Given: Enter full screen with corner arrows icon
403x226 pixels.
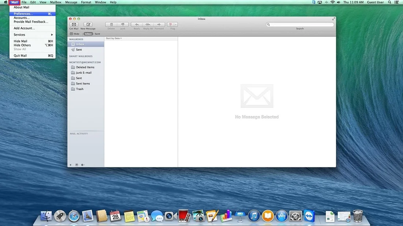Looking at the screenshot, I should click(333, 19).
